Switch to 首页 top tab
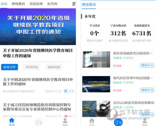This screenshot has height=126, width=156. tap(4, 4)
